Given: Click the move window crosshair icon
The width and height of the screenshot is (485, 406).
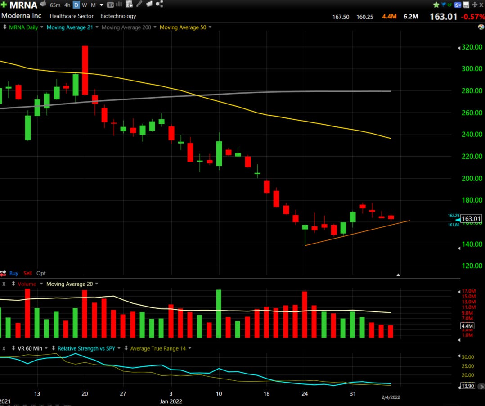Looking at the screenshot, I should (475, 5).
